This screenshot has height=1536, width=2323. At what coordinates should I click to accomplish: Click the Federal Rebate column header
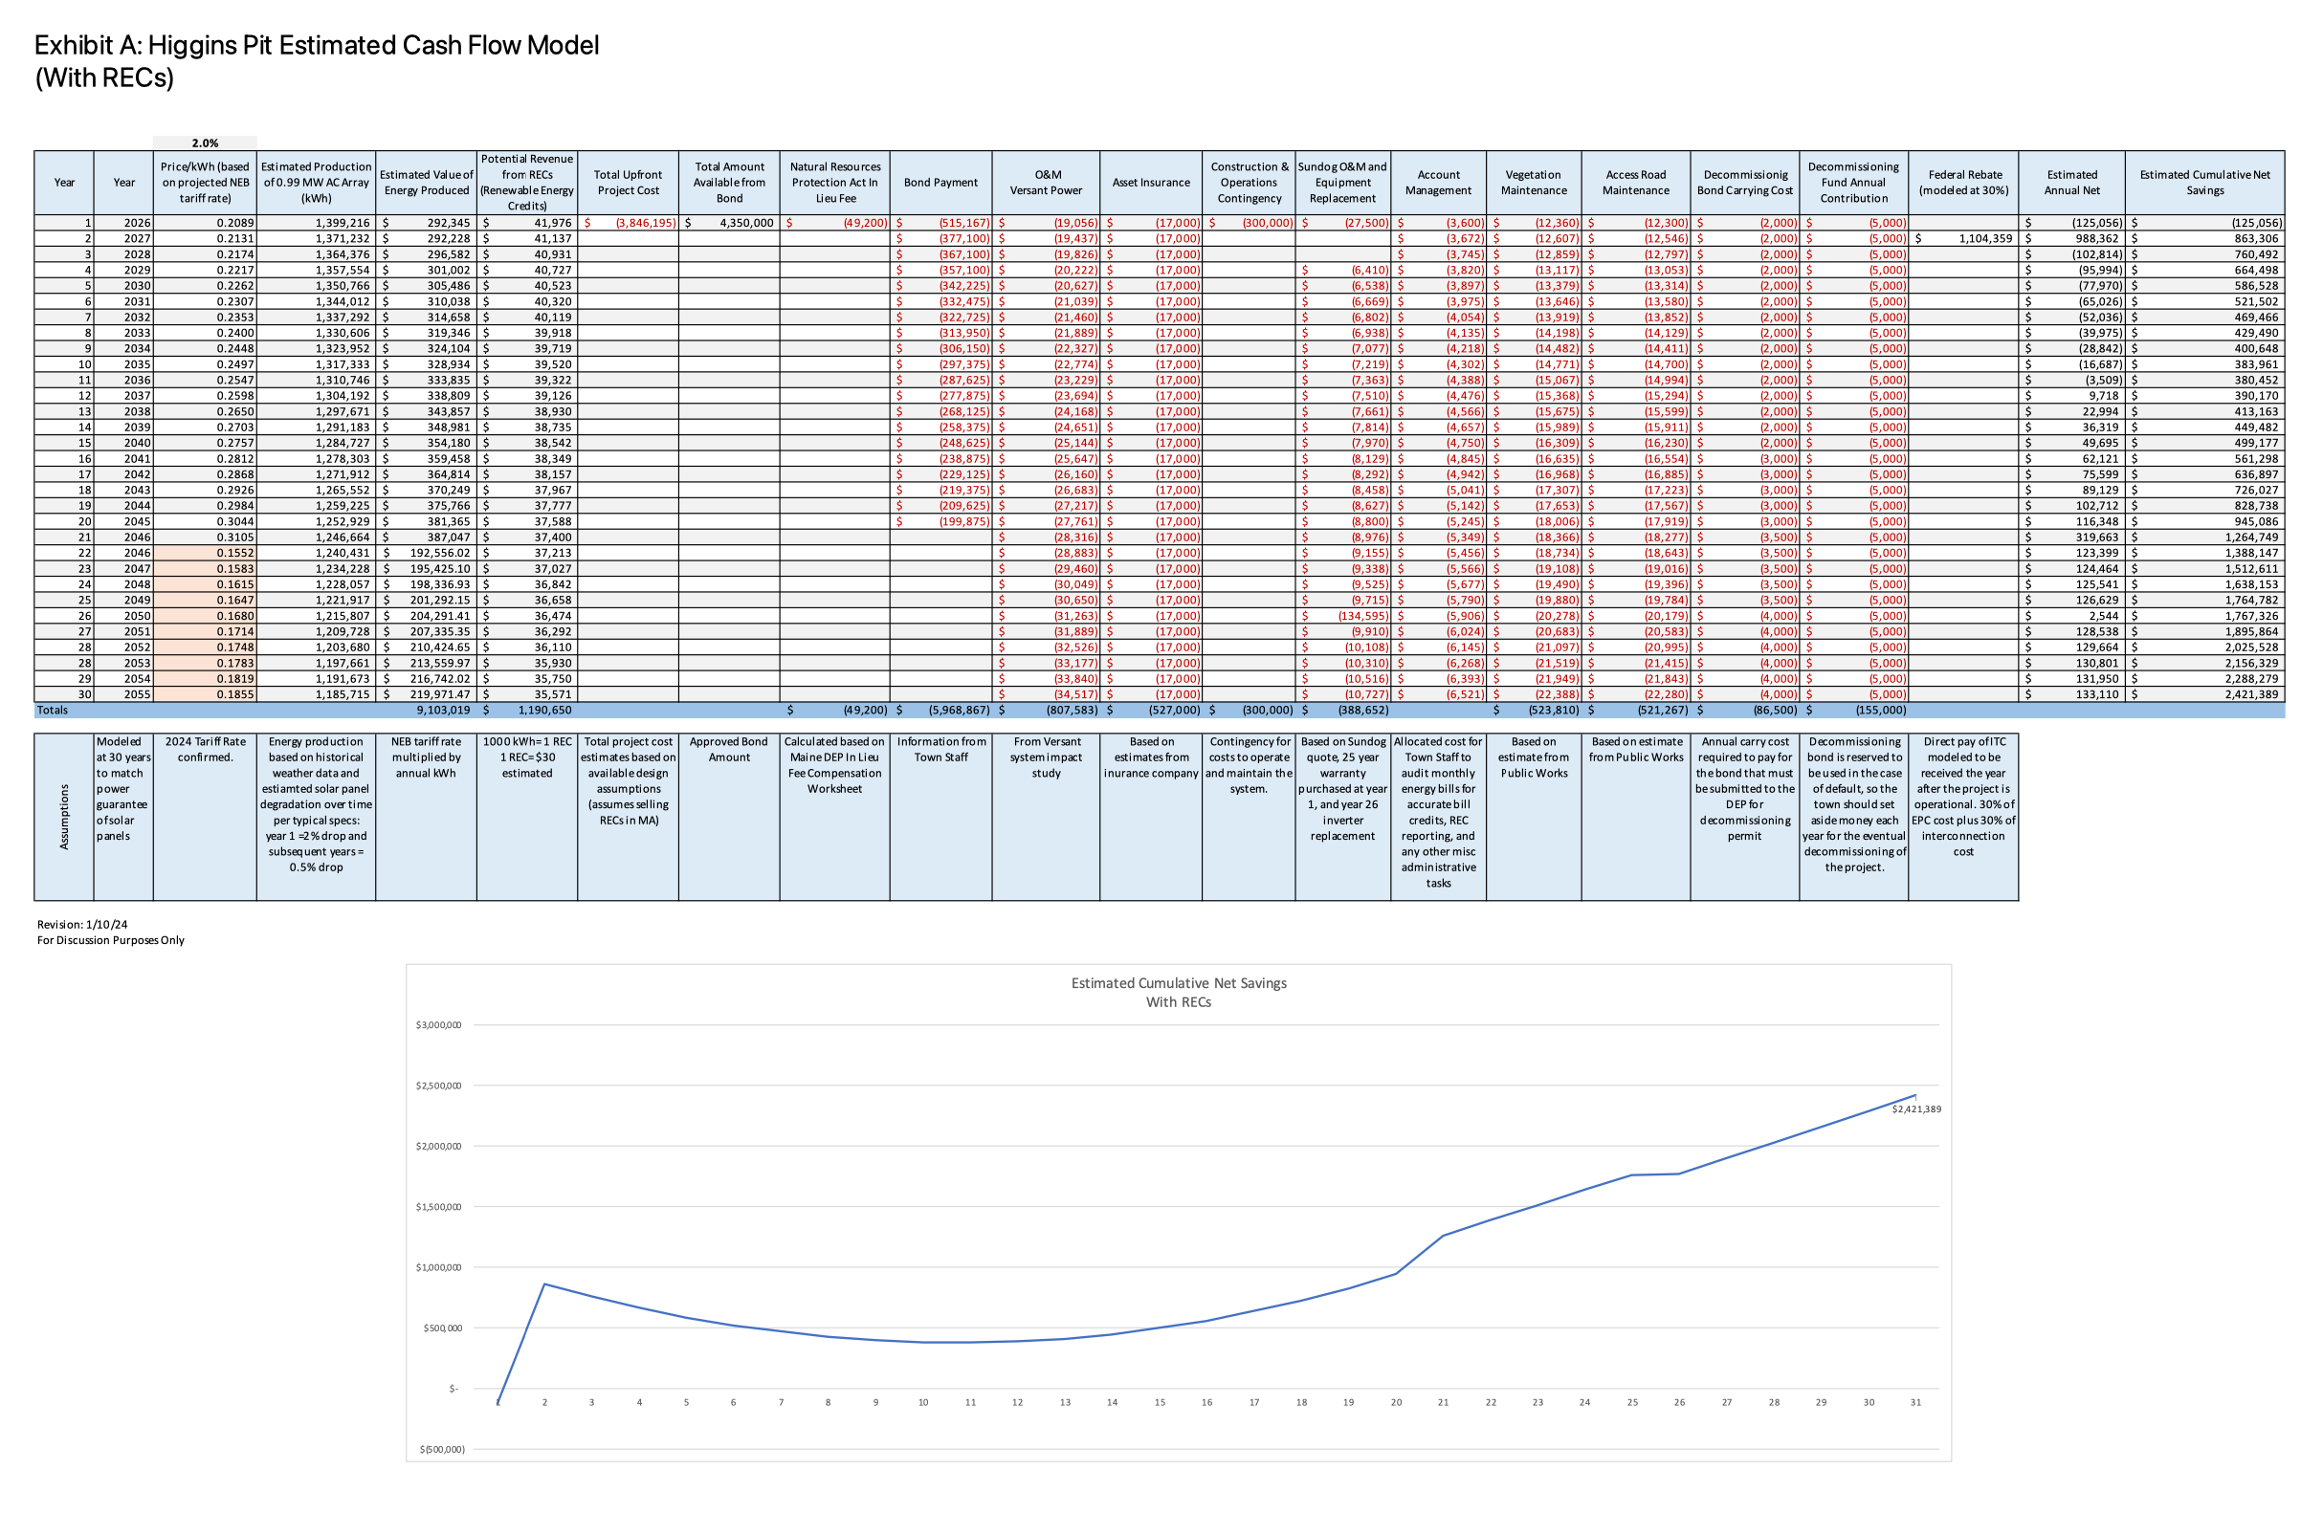tap(1963, 183)
